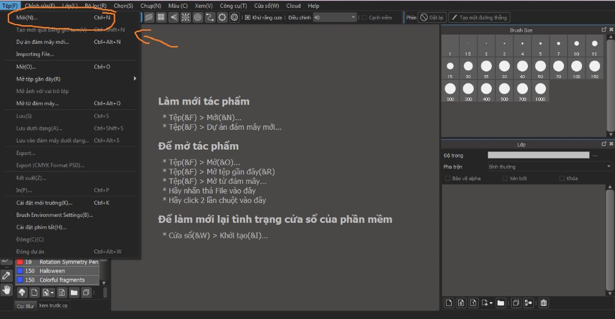Select the circle ellipse snap icon
Image resolution: width=615 pixels, height=319 pixels.
222,17
